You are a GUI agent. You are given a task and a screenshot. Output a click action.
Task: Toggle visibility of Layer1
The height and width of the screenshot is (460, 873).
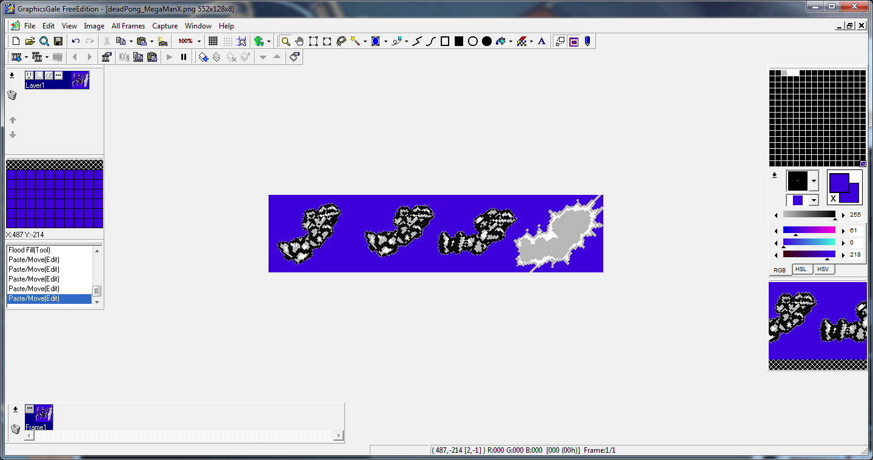(29, 75)
